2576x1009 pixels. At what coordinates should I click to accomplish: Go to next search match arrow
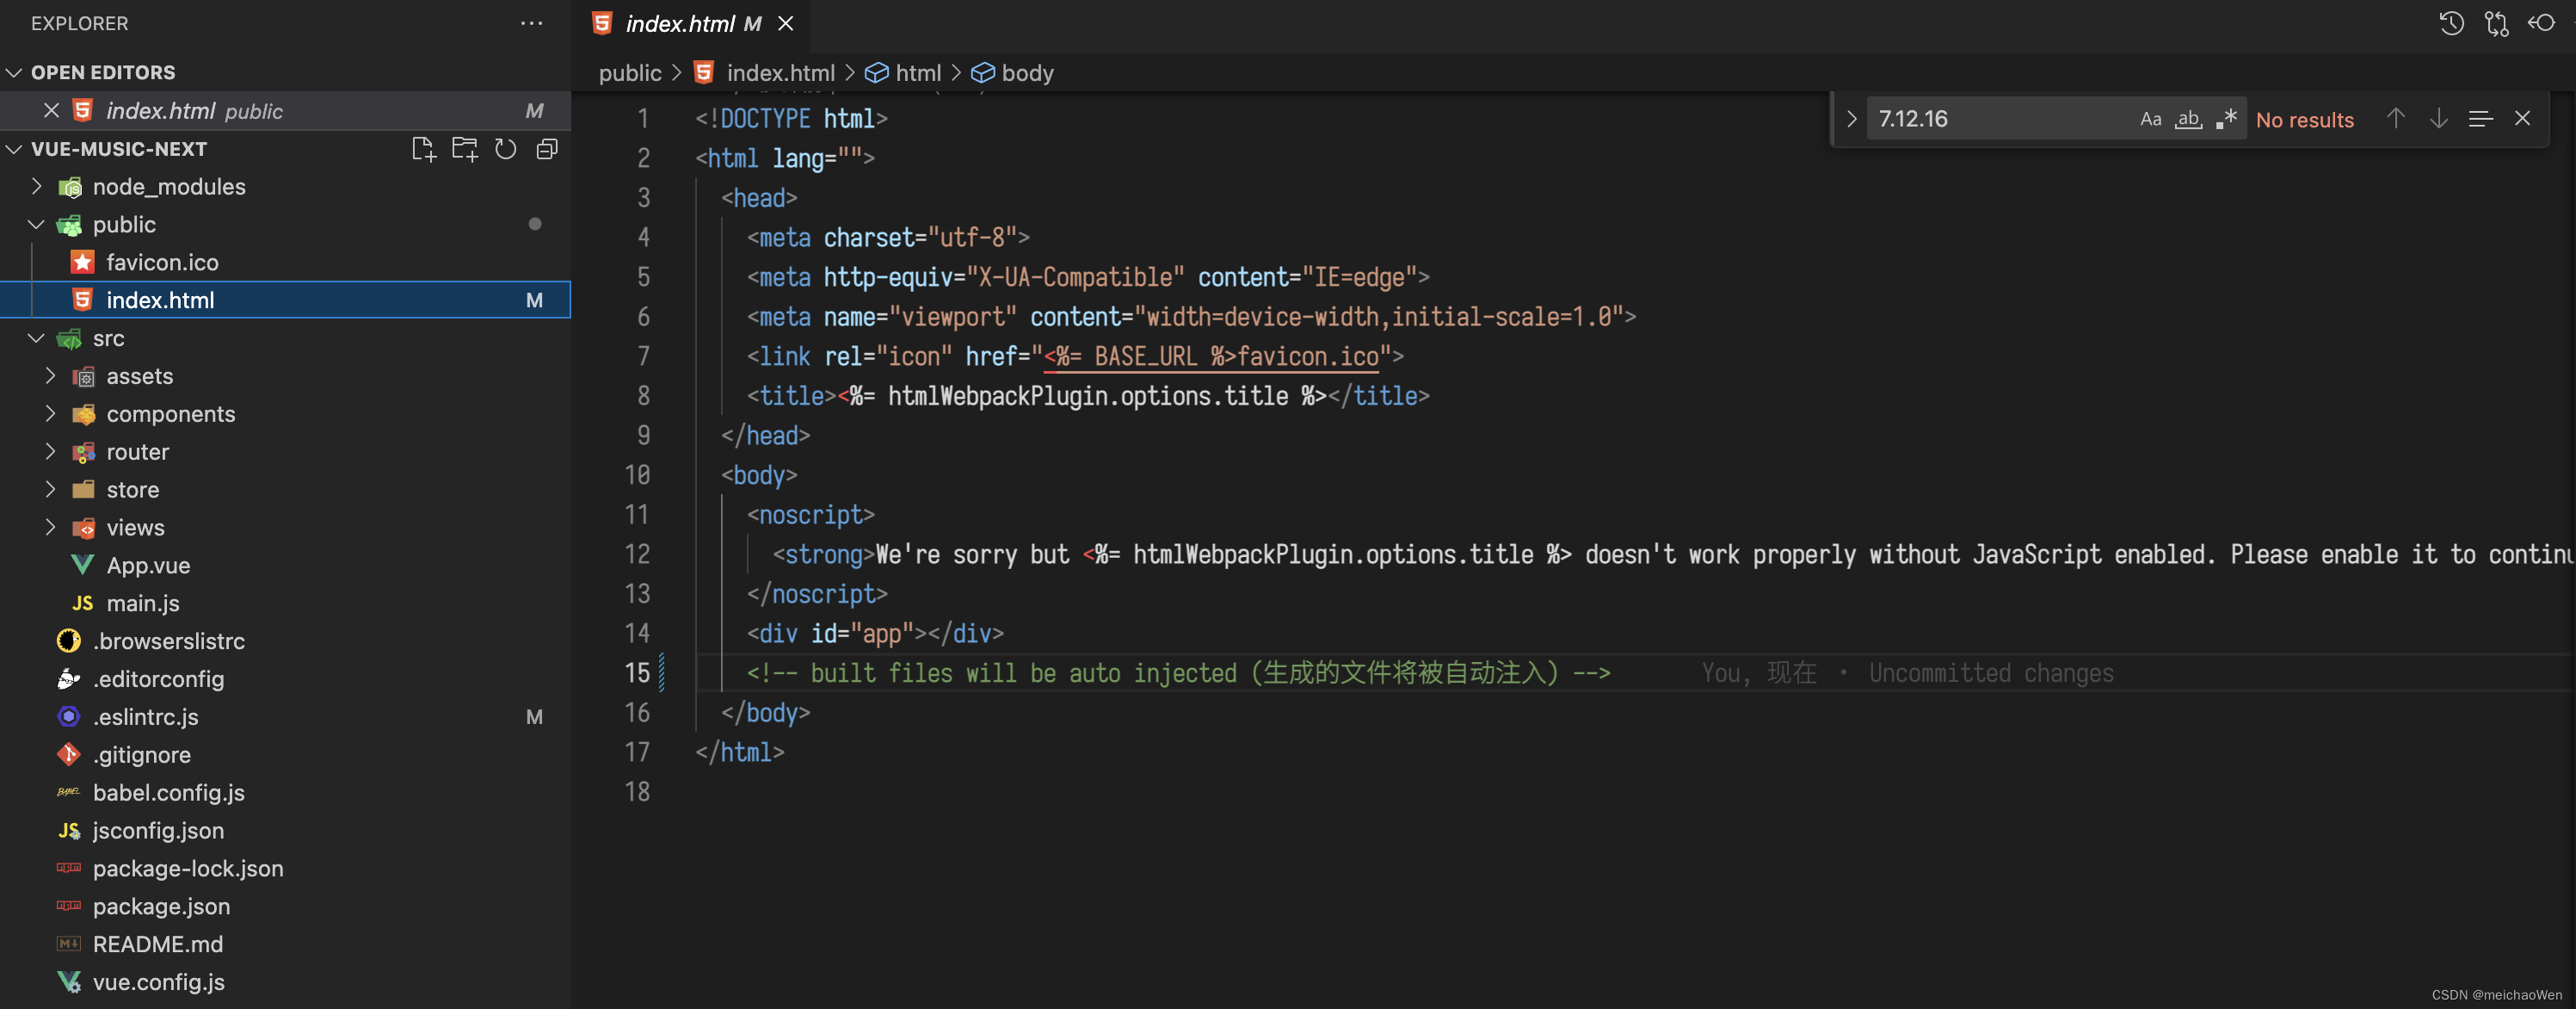[2438, 119]
